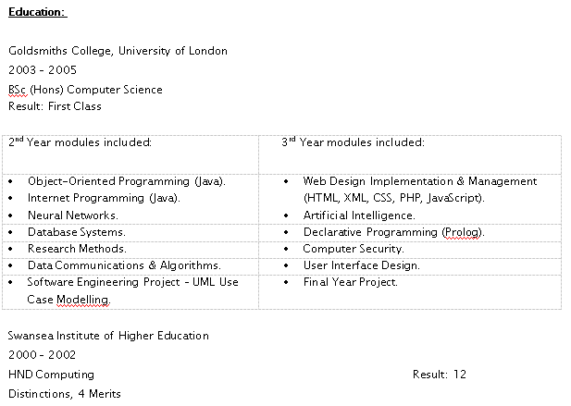Viewport: 571px width, 406px height.
Task: Click the Research Methods bullet item
Action: click(77, 249)
